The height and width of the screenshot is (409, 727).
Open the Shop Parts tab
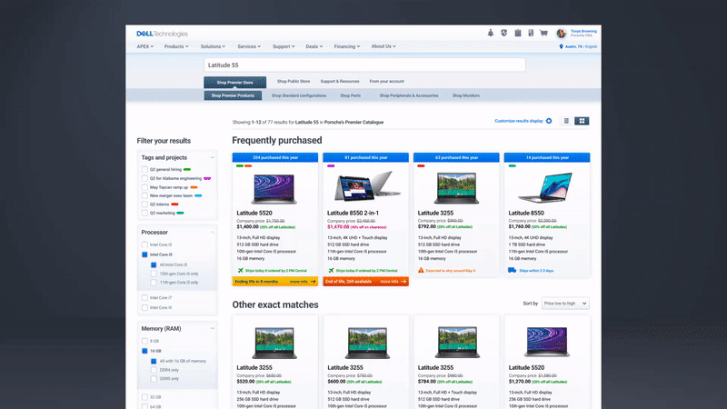pos(351,95)
